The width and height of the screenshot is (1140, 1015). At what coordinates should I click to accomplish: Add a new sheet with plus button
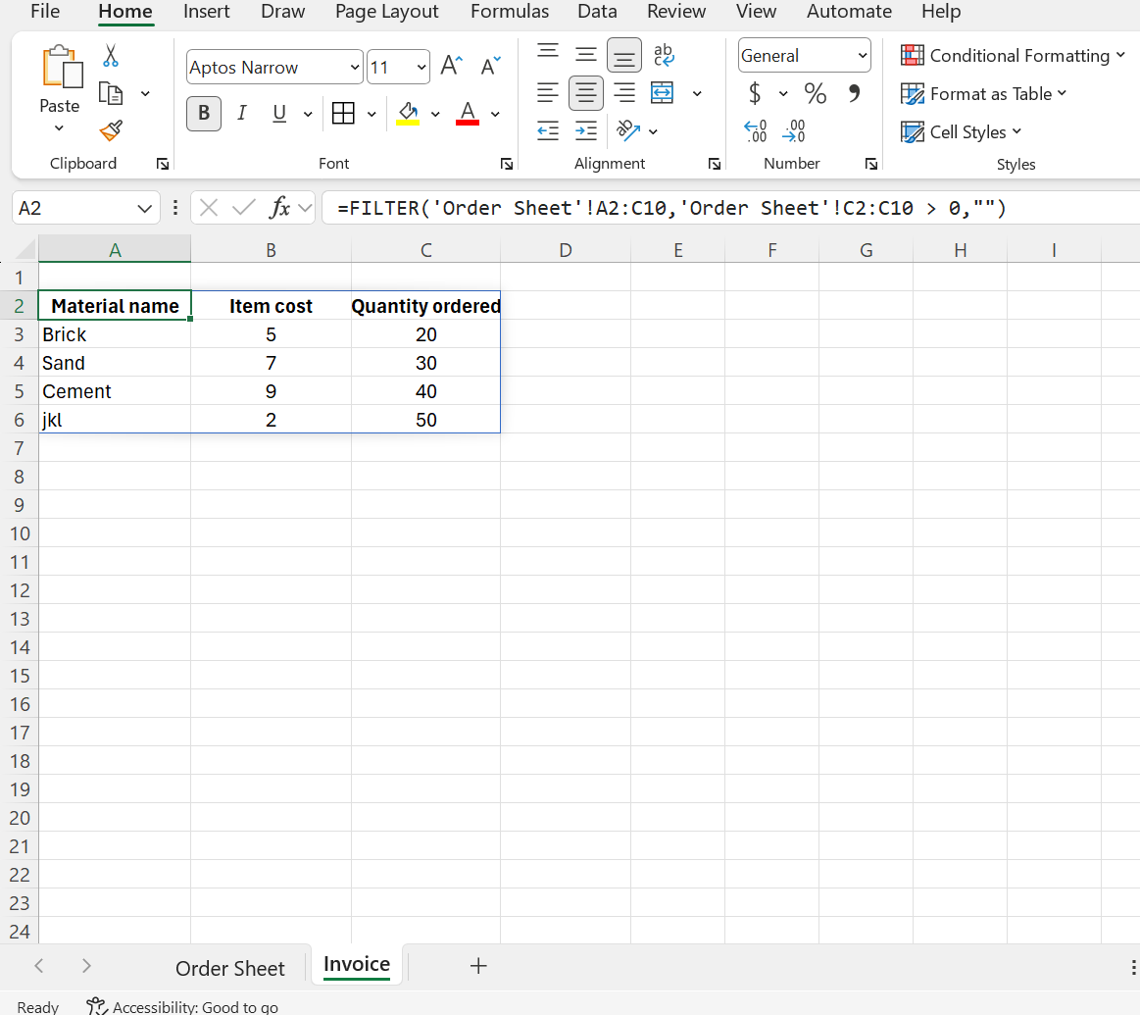coord(477,966)
